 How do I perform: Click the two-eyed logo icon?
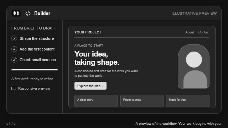[16, 13]
